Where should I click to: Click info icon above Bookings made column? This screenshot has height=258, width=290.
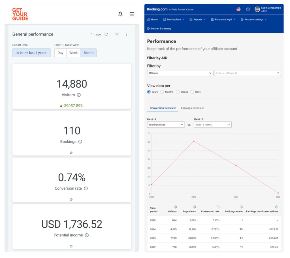241,207
